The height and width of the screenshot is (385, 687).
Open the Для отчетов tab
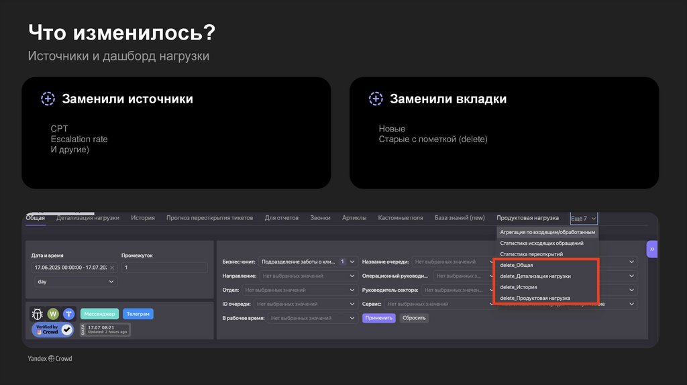pyautogui.click(x=281, y=218)
